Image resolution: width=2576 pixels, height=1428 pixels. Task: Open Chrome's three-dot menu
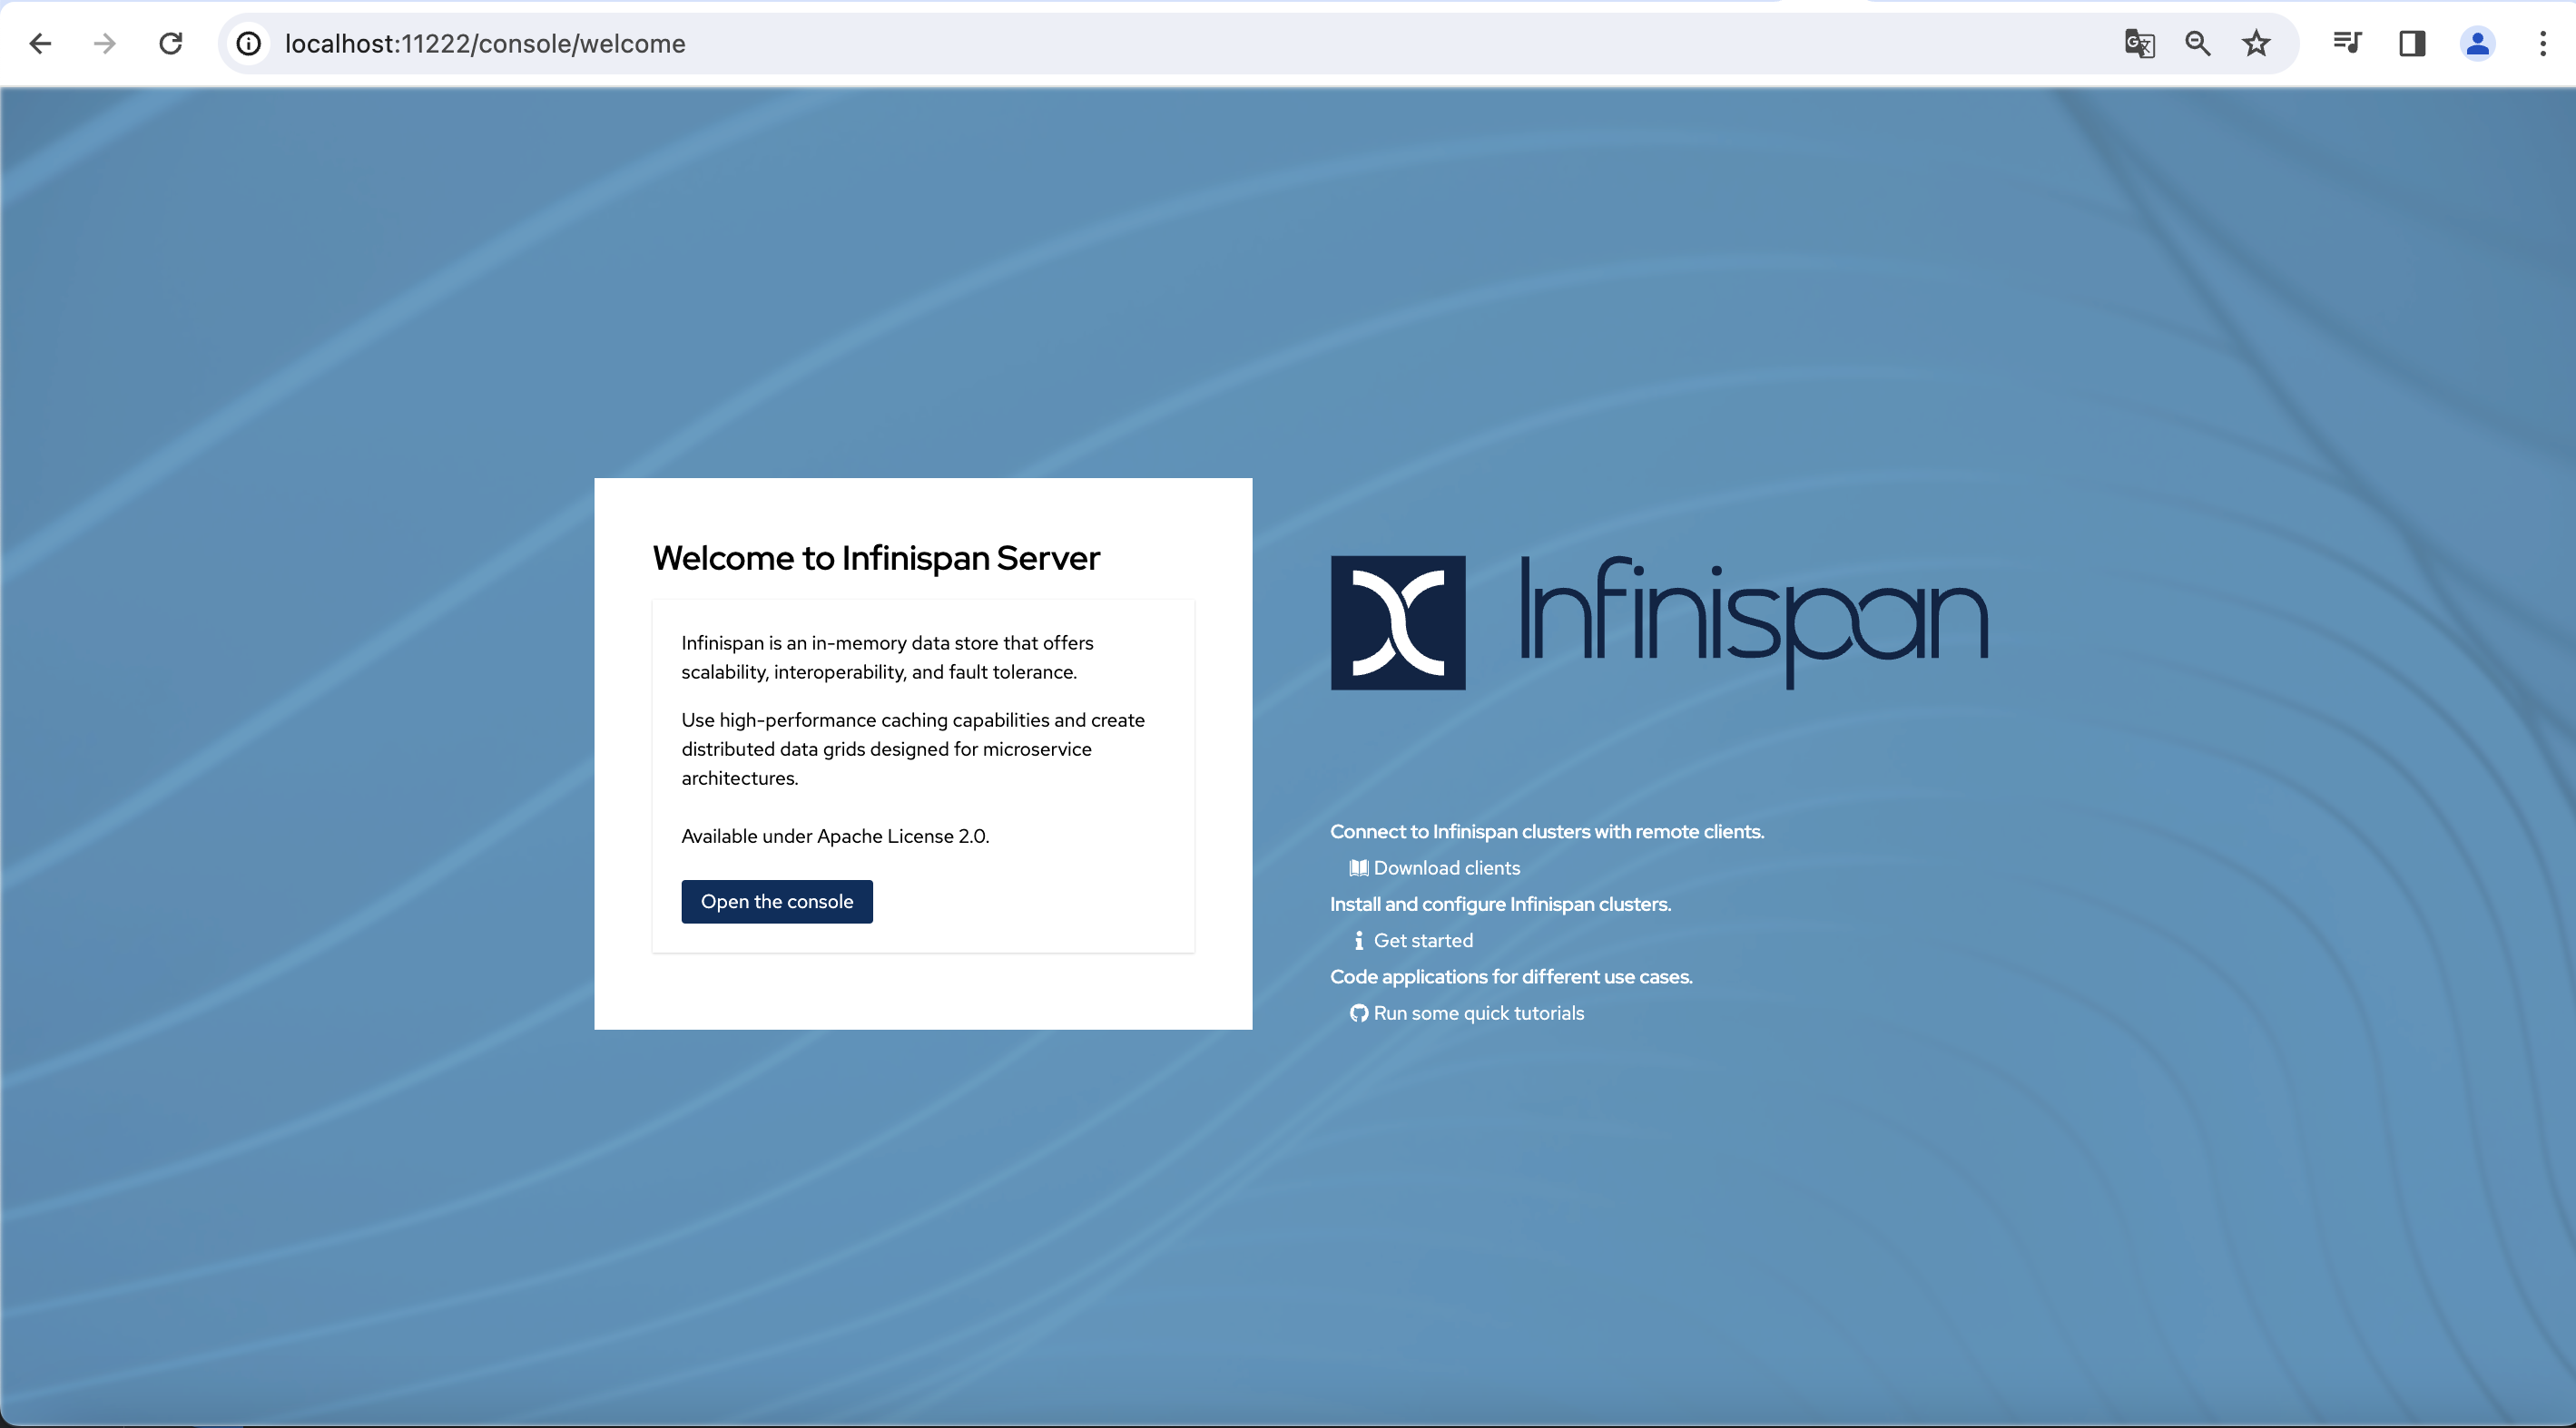tap(2542, 44)
